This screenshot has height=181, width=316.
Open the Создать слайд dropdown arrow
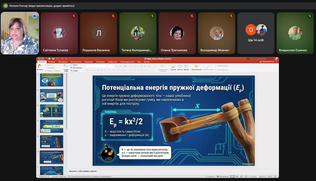(x=68, y=66)
